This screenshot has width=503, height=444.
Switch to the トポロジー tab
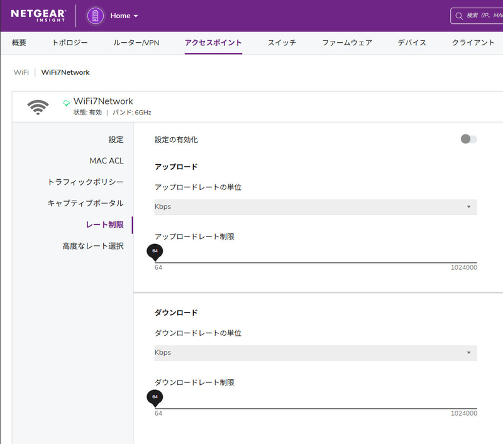click(68, 43)
